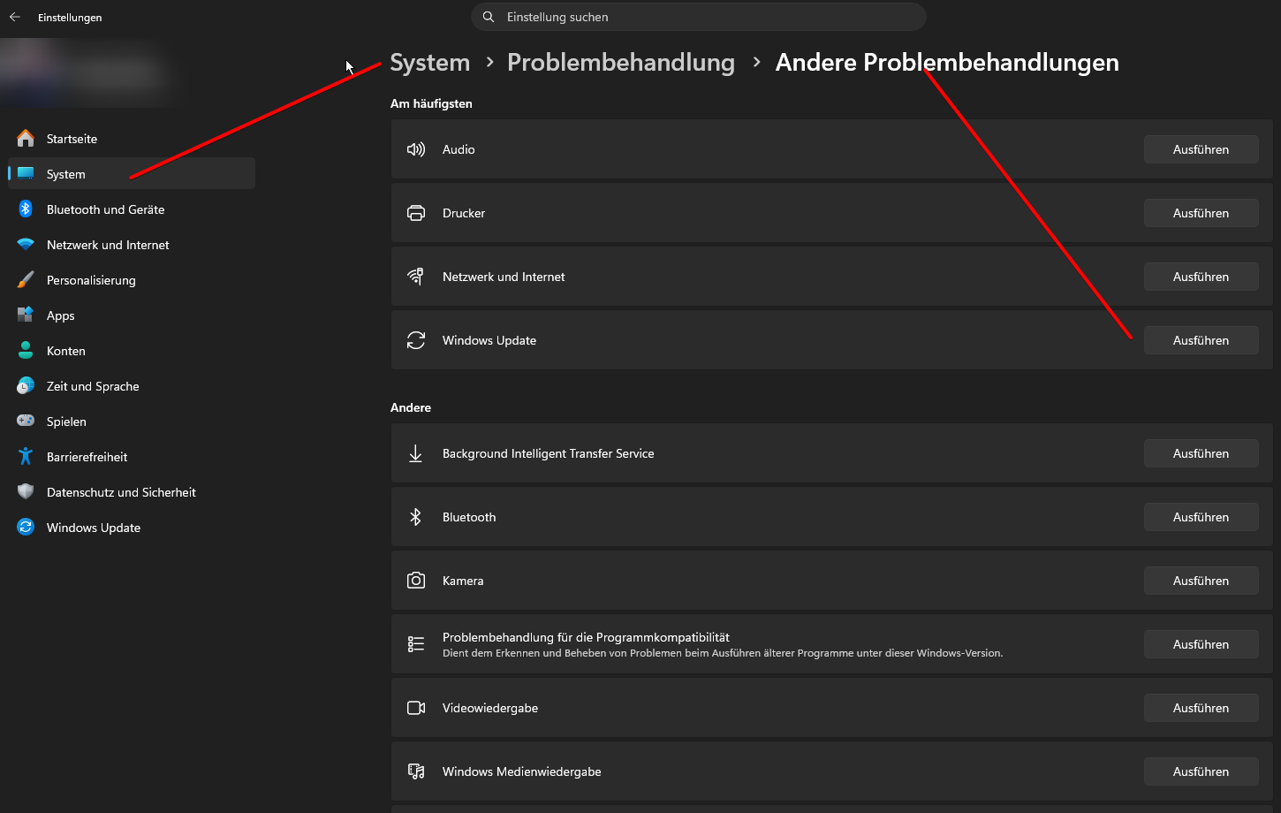Open Konten settings category

click(x=132, y=351)
